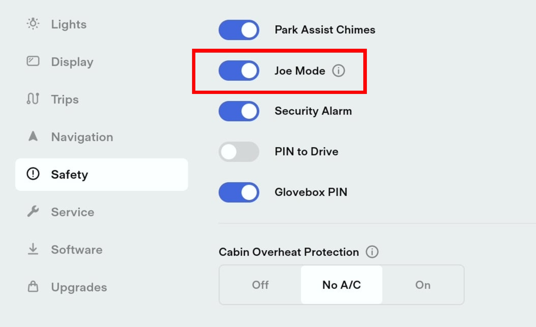The width and height of the screenshot is (536, 327).
Task: Enable PIN to Drive toggle
Action: (x=239, y=152)
